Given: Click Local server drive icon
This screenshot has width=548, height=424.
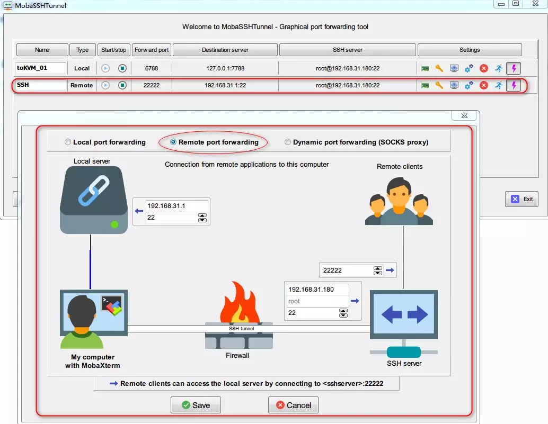Looking at the screenshot, I should (x=94, y=200).
